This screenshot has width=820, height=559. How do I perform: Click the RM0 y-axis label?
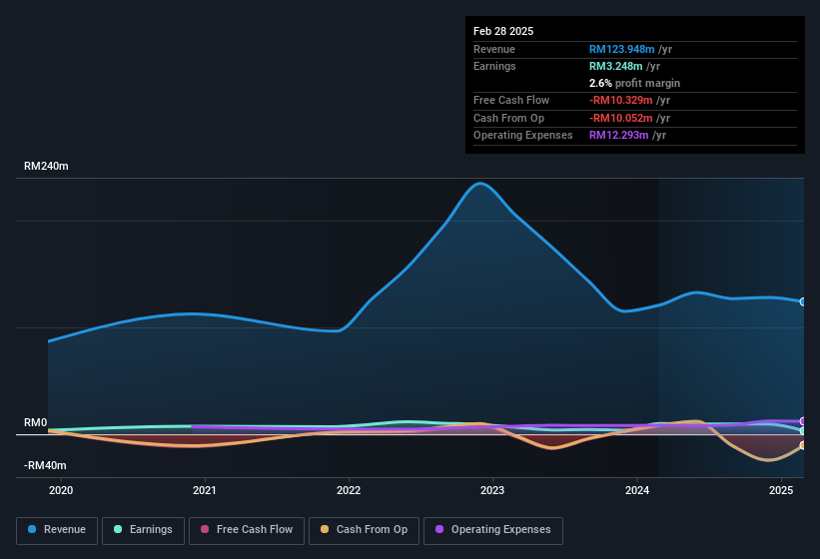(36, 422)
